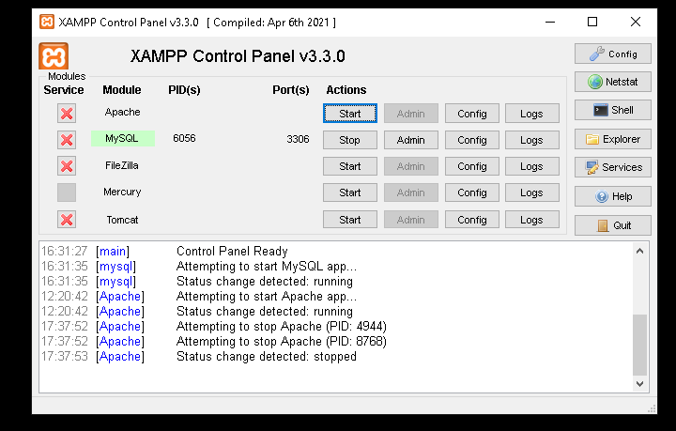Click 'Status change detected: stopped' log line
This screenshot has width=676, height=431.
tap(267, 357)
